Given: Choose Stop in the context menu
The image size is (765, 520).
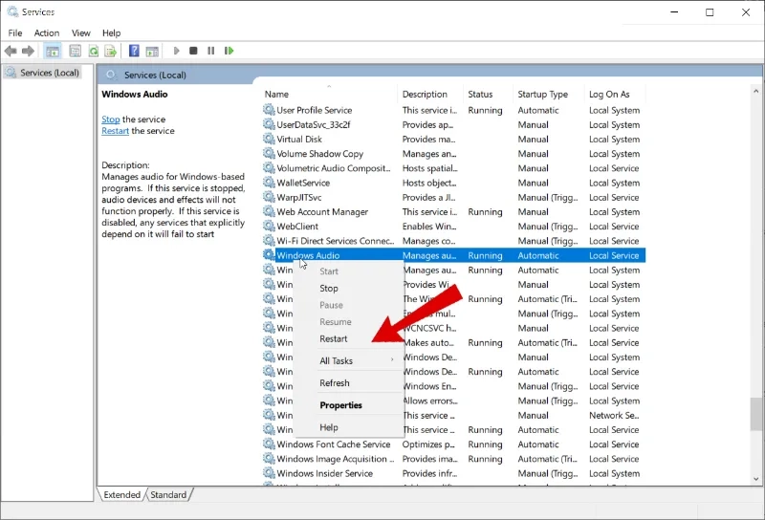Looking at the screenshot, I should [349, 289].
